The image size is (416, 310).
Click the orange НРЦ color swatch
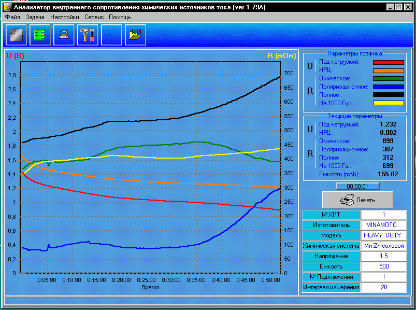389,71
